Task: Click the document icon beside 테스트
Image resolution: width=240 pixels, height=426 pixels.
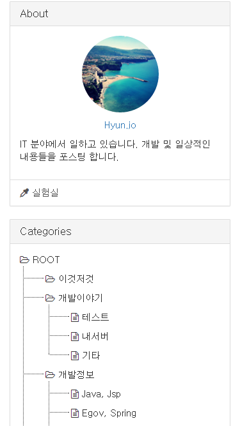Action: pyautogui.click(x=75, y=317)
